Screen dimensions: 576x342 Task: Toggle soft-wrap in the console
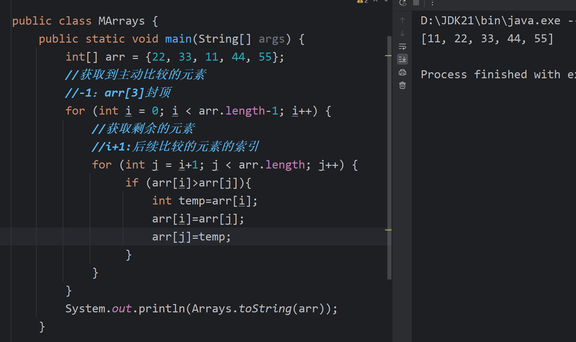402,46
